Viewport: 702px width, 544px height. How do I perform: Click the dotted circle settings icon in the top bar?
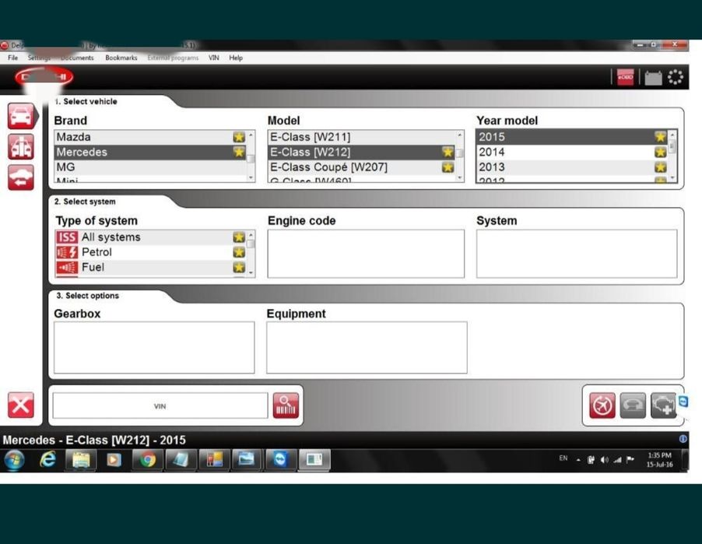click(x=676, y=77)
